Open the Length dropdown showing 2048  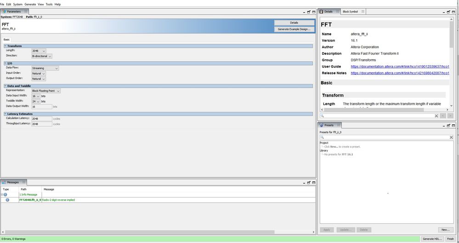pos(39,51)
